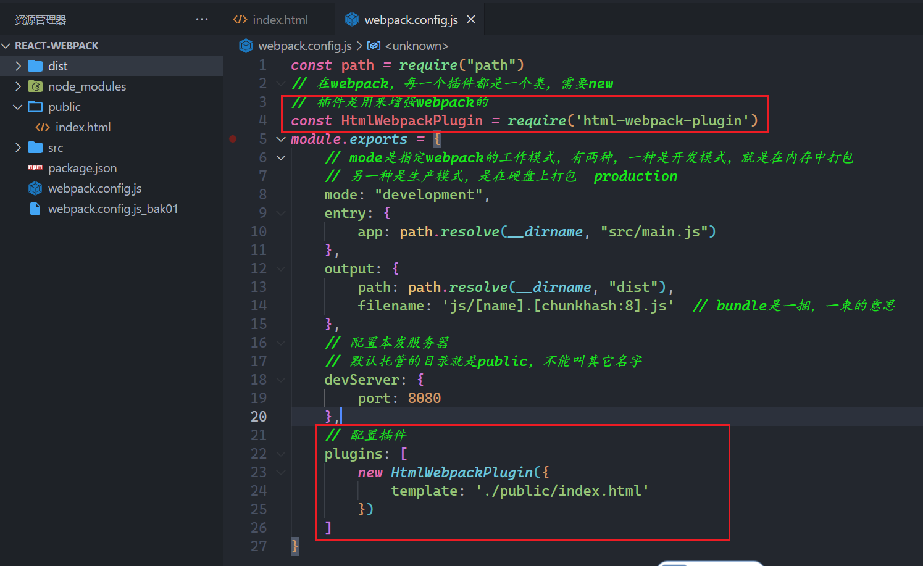Click line number 20 in the gutter
The image size is (923, 566).
[259, 417]
